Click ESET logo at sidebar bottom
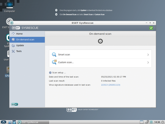Viewport: 165px width, 124px height. tap(15, 104)
